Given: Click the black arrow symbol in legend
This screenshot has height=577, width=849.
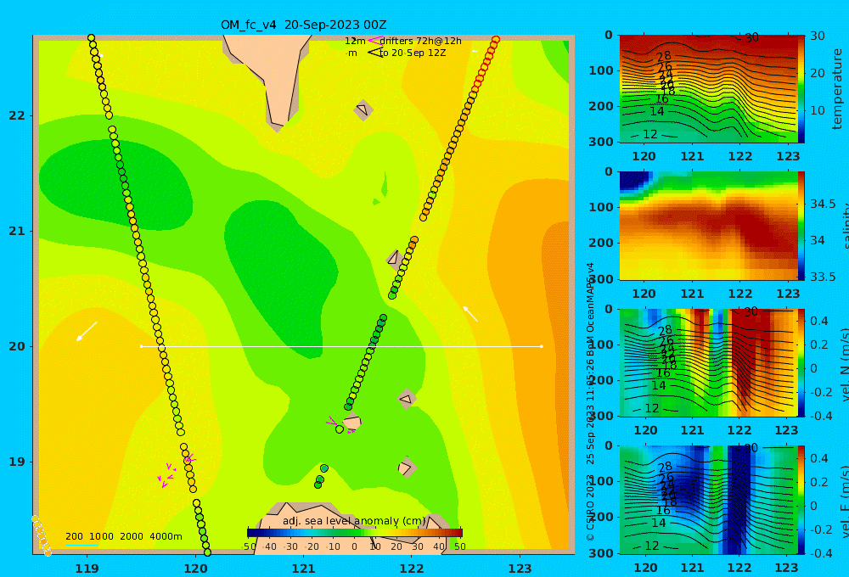Looking at the screenshot, I should click(x=374, y=53).
